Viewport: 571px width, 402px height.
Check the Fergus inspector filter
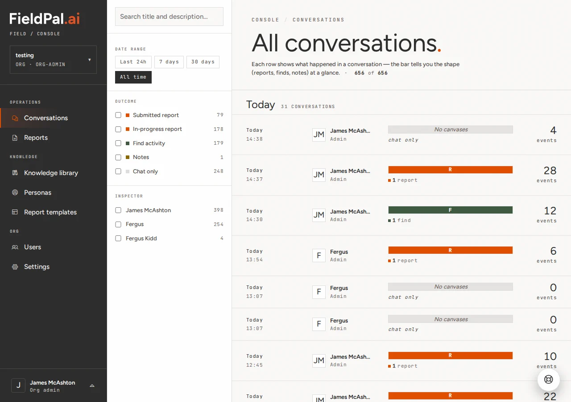pos(118,224)
